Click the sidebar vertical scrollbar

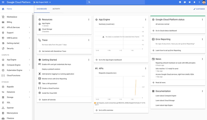click(x=33, y=42)
